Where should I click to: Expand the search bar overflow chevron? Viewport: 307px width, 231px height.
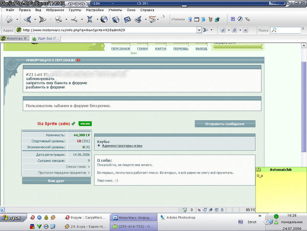pos(303,28)
